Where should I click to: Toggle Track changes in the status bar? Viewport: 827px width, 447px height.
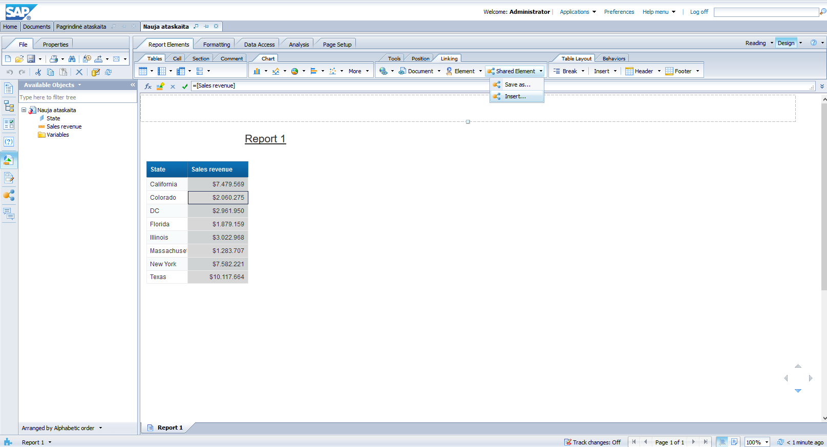point(592,442)
